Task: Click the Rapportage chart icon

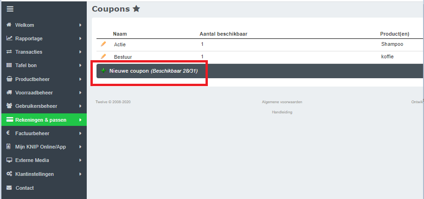Action: 9,38
